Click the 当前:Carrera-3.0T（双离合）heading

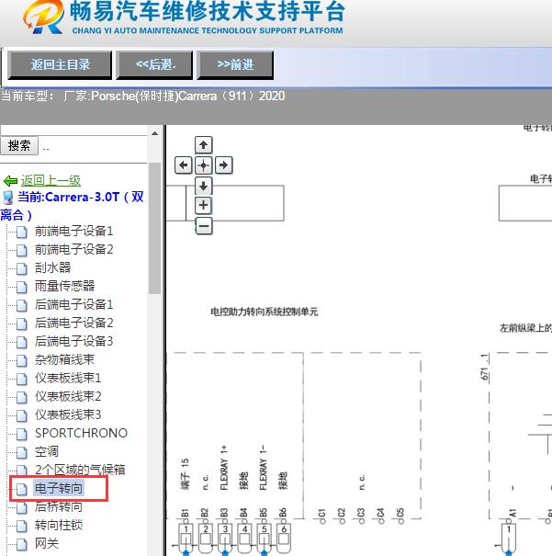73,206
